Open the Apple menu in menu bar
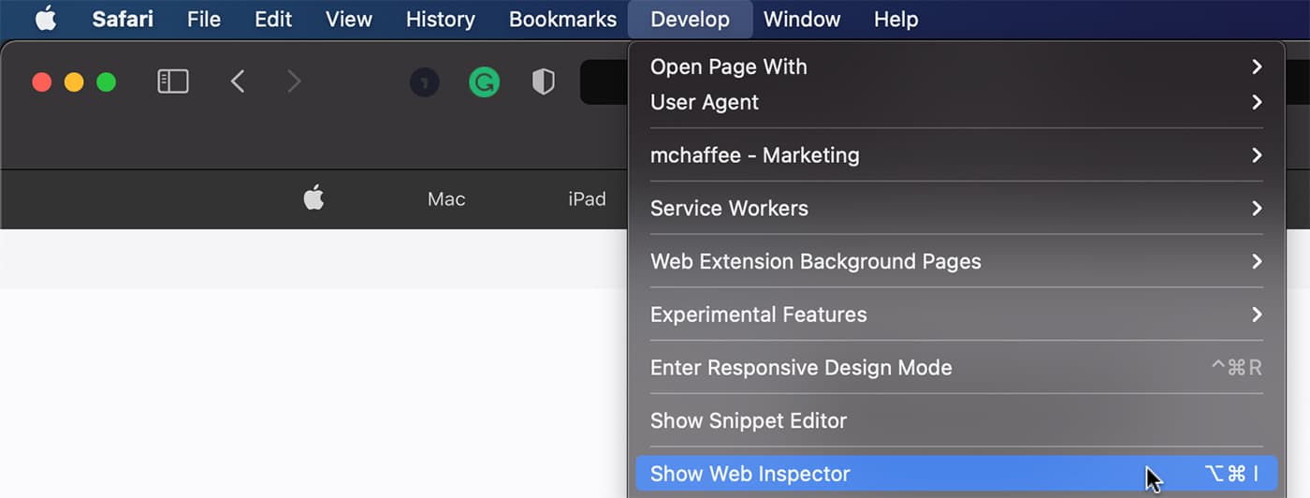Viewport: 1310px width, 498px height. (46, 19)
